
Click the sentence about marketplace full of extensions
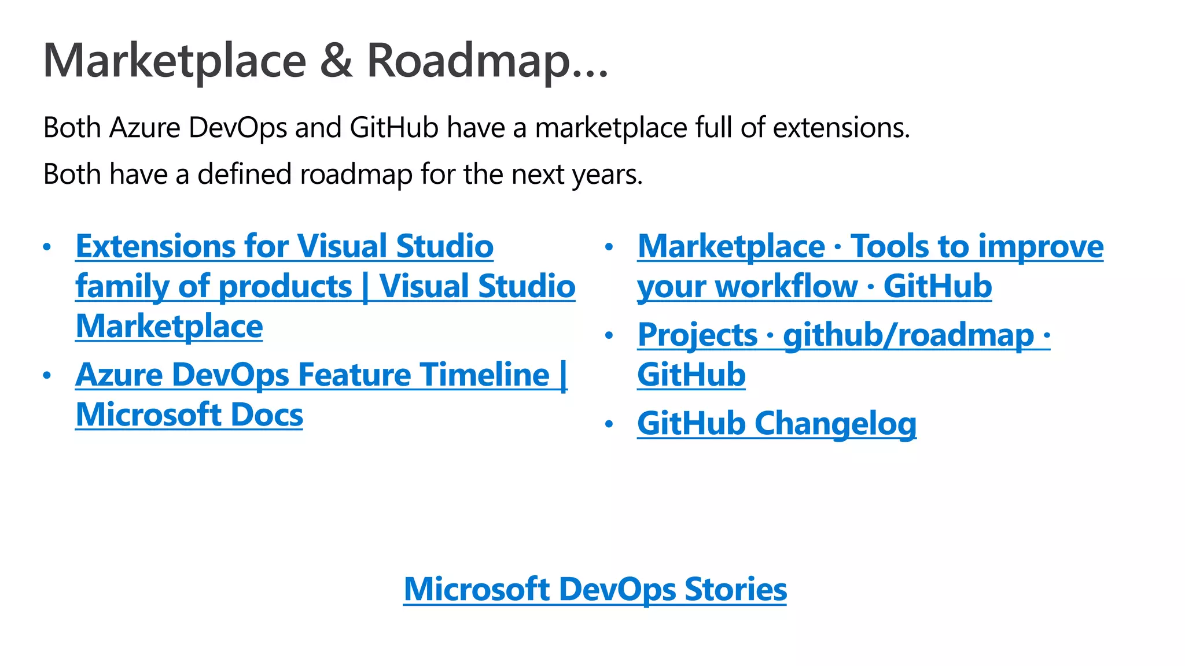tap(476, 128)
